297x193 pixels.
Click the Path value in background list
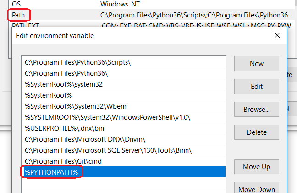coord(196,15)
